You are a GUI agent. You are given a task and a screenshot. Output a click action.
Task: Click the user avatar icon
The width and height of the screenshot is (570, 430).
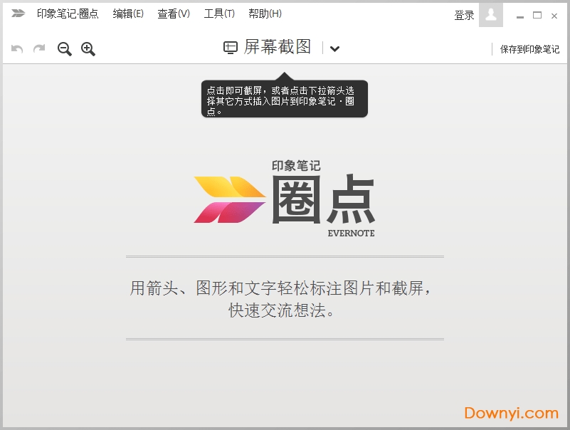pos(490,14)
